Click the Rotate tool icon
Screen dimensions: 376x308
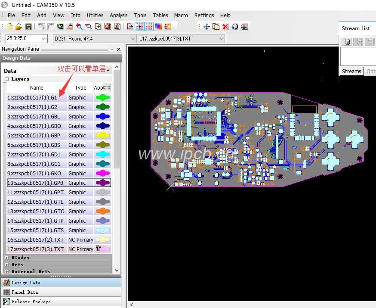(235, 26)
